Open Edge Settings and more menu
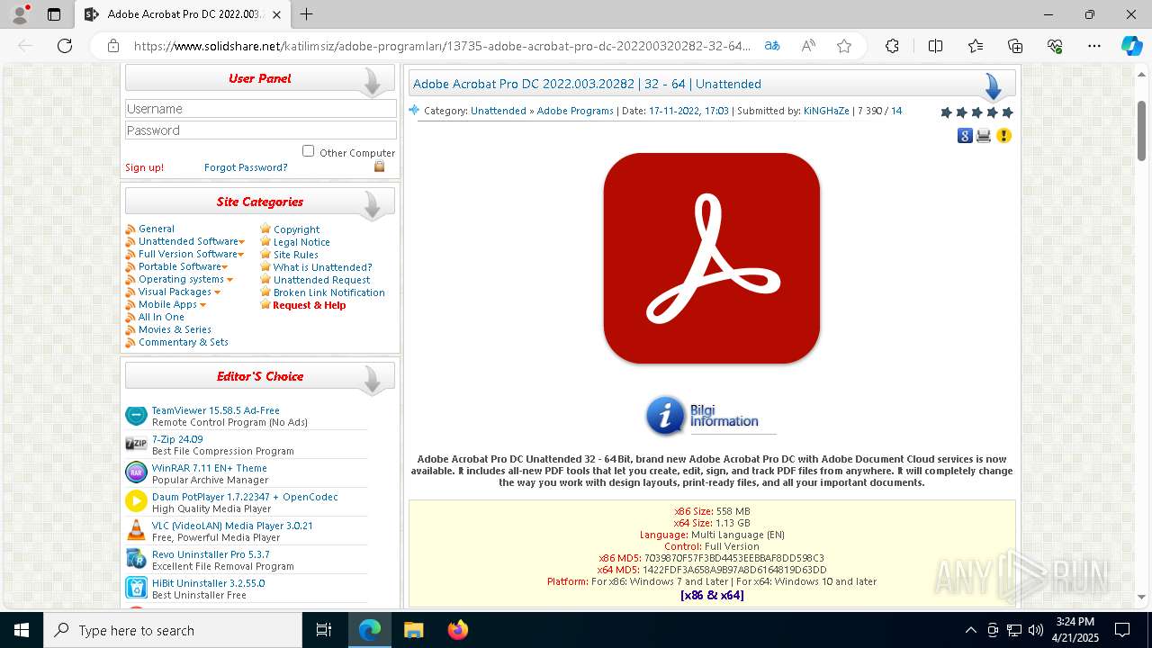 coord(1094,46)
